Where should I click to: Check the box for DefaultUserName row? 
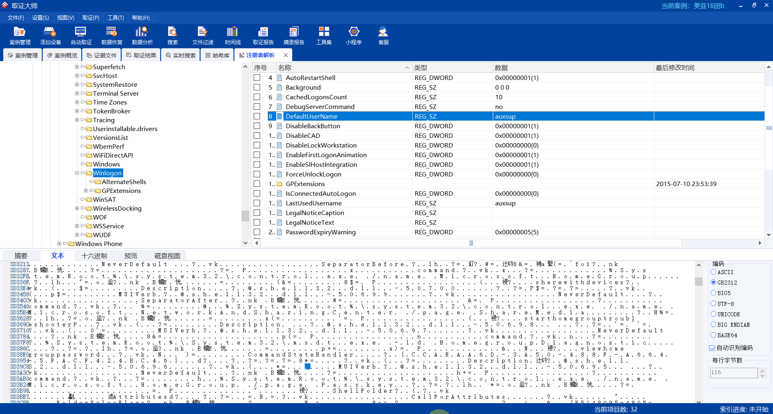coord(257,117)
